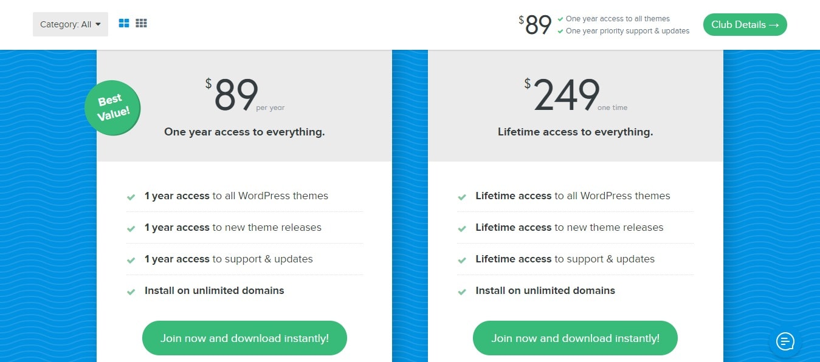Join the $249 lifetime plan now
This screenshot has height=362, width=820.
pyautogui.click(x=575, y=338)
